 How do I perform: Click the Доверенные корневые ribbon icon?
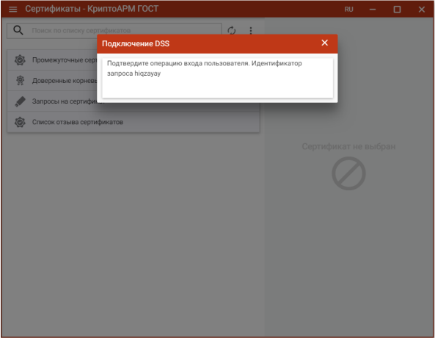(x=20, y=81)
